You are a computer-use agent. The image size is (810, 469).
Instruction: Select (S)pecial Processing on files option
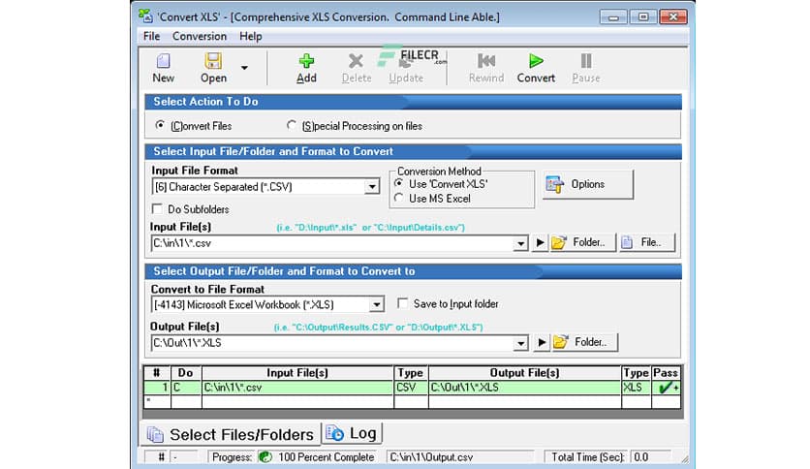(292, 126)
